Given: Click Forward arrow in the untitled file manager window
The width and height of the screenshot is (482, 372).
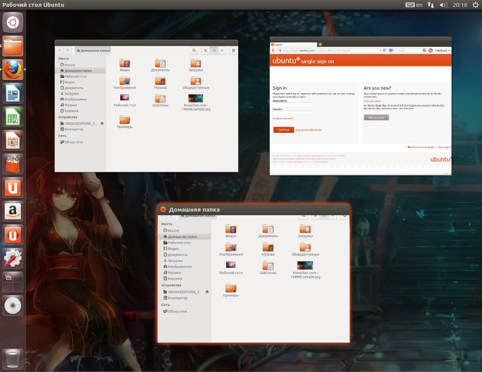Looking at the screenshot, I should tap(68, 50).
